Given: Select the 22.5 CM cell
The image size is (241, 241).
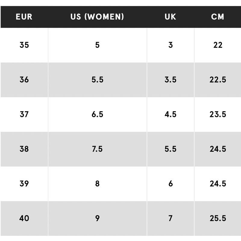Looking at the screenshot, I should (218, 80).
